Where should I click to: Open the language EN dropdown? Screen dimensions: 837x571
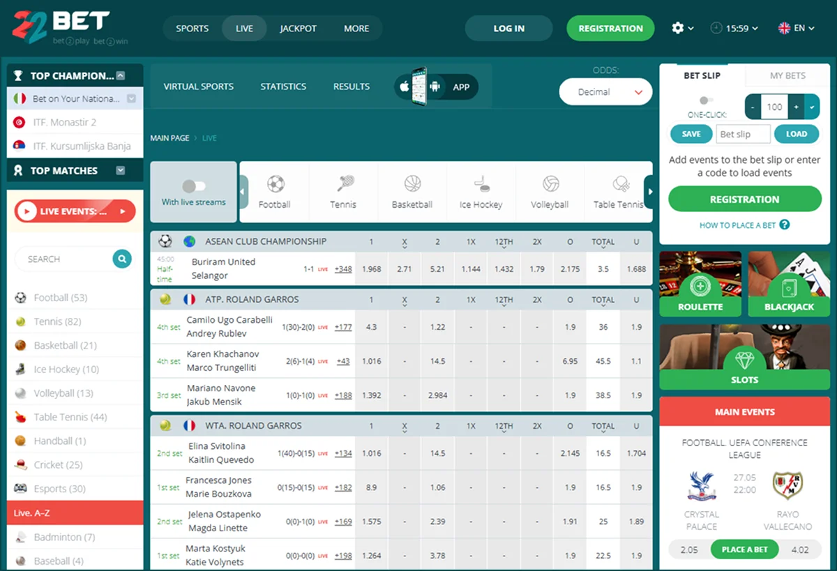[x=804, y=28]
